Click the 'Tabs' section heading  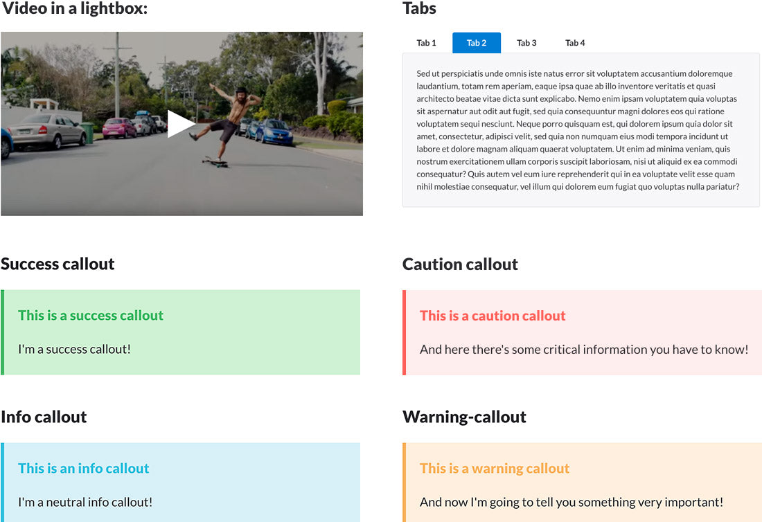pos(419,8)
